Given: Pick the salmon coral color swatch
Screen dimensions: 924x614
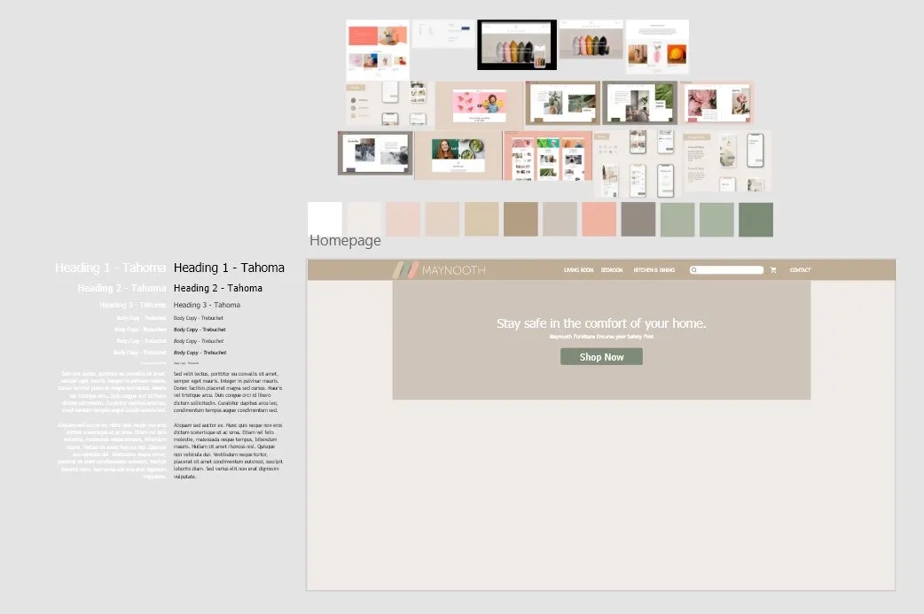Looking at the screenshot, I should 599,220.
